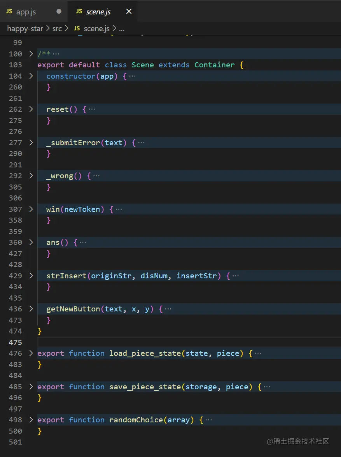Expand randomChoice fold at line 498

coord(31,420)
